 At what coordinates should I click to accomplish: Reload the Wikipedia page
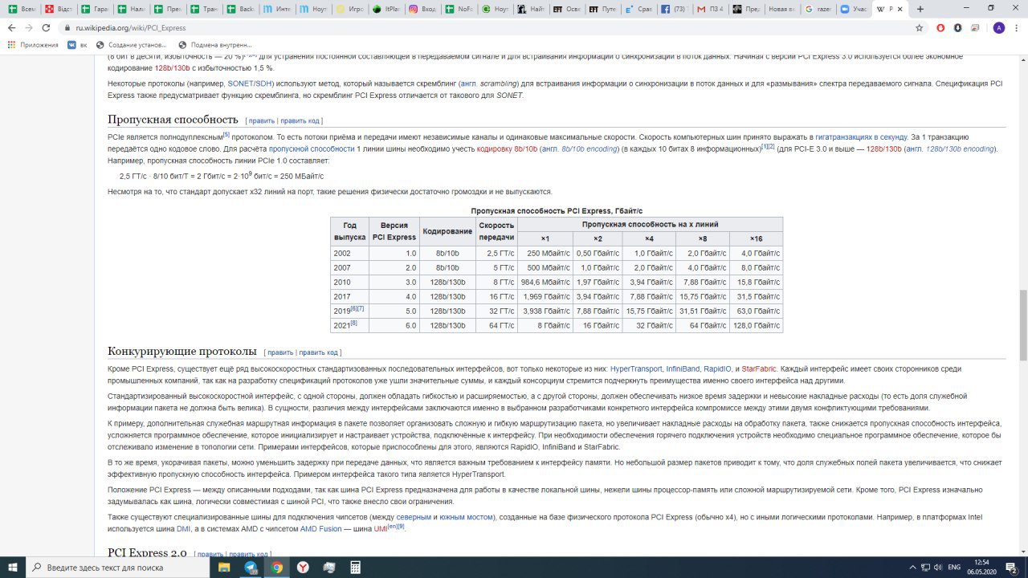47,27
